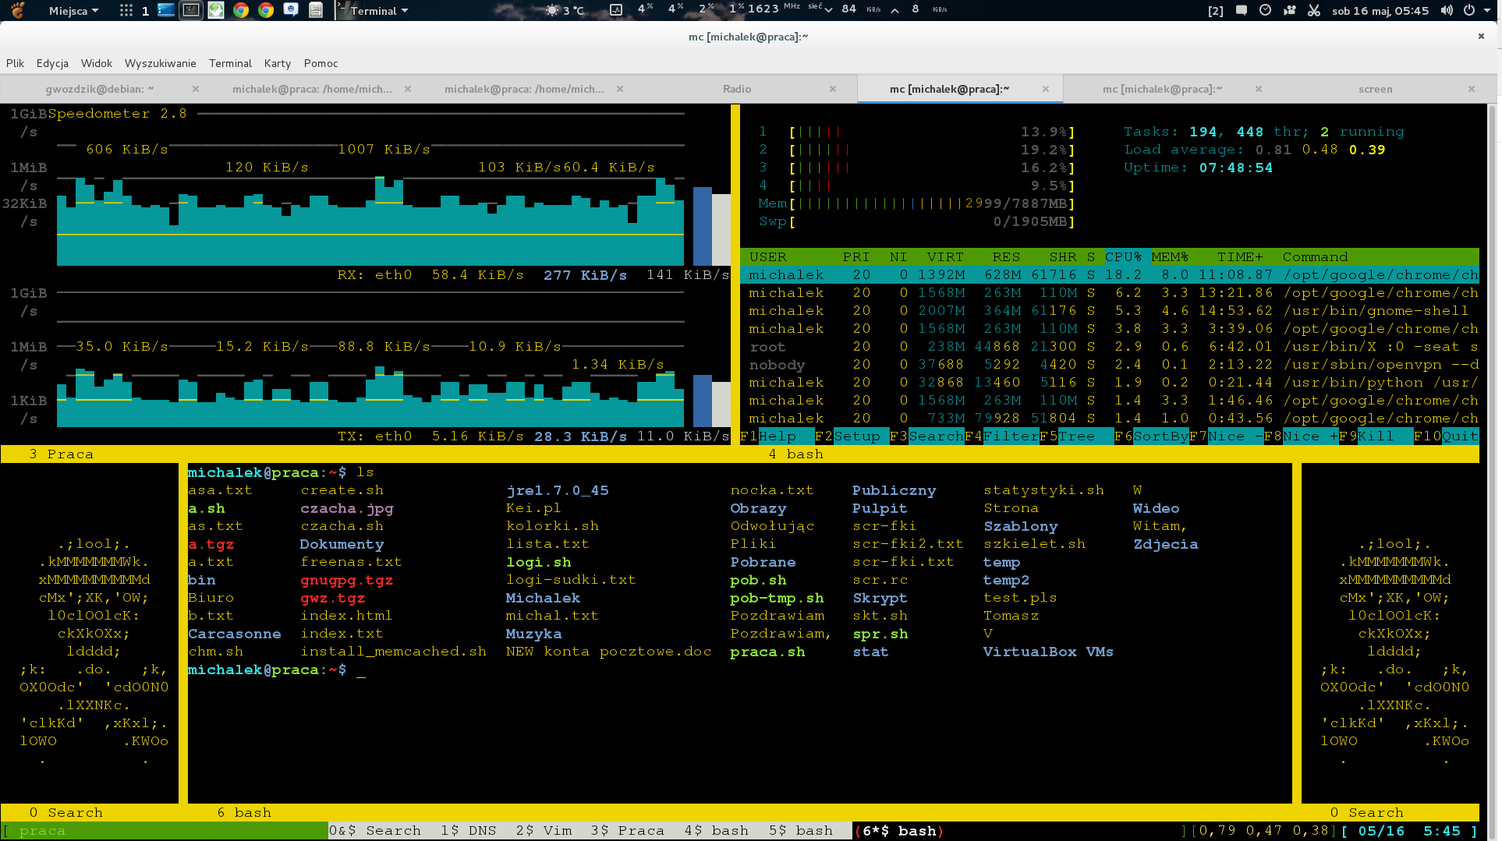Click the F6 SortBy button in htop
Viewport: 1502px width, 841px height.
[1160, 436]
